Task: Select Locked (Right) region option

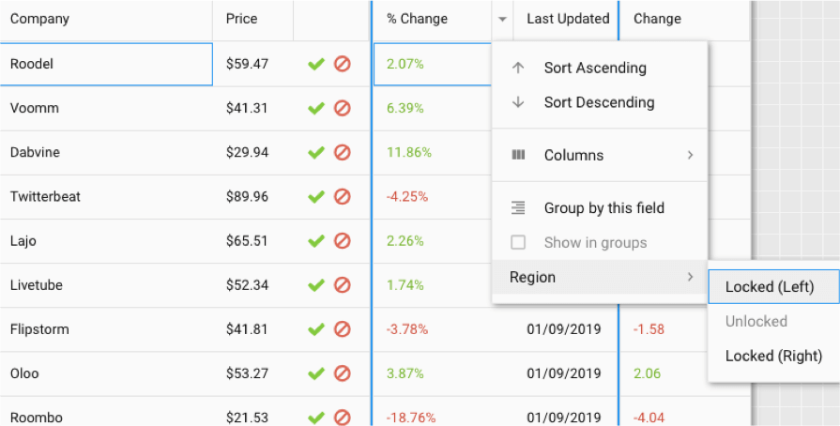Action: point(773,356)
